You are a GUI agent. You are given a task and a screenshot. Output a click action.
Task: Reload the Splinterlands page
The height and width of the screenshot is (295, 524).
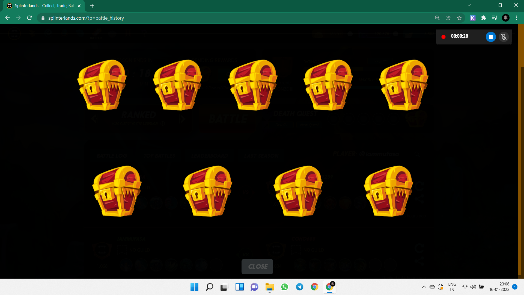[29, 18]
